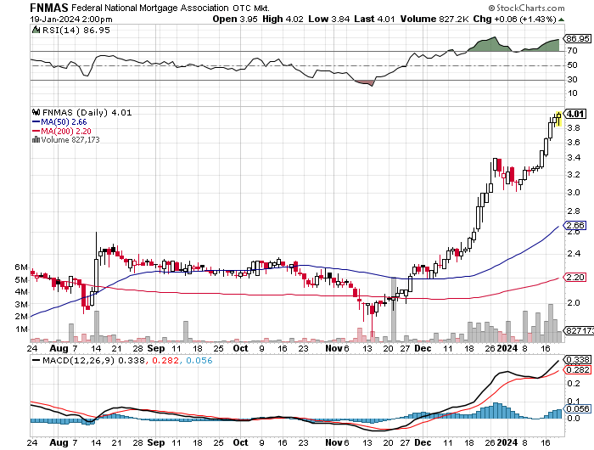Screen dimensions: 594x450
Task: Click the 86.95 RSI value tag on right axis
Action: tap(577, 39)
